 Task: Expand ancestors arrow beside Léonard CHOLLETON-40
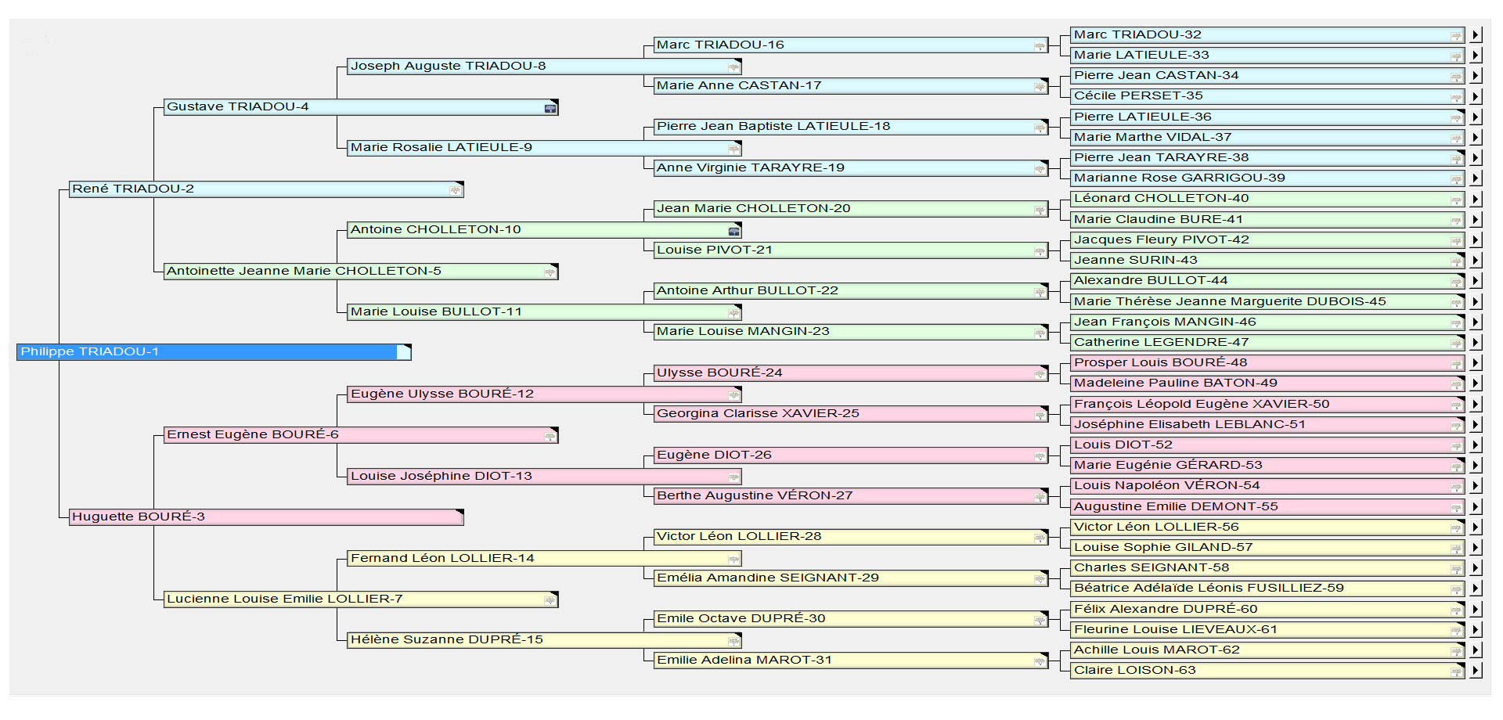(x=1476, y=200)
